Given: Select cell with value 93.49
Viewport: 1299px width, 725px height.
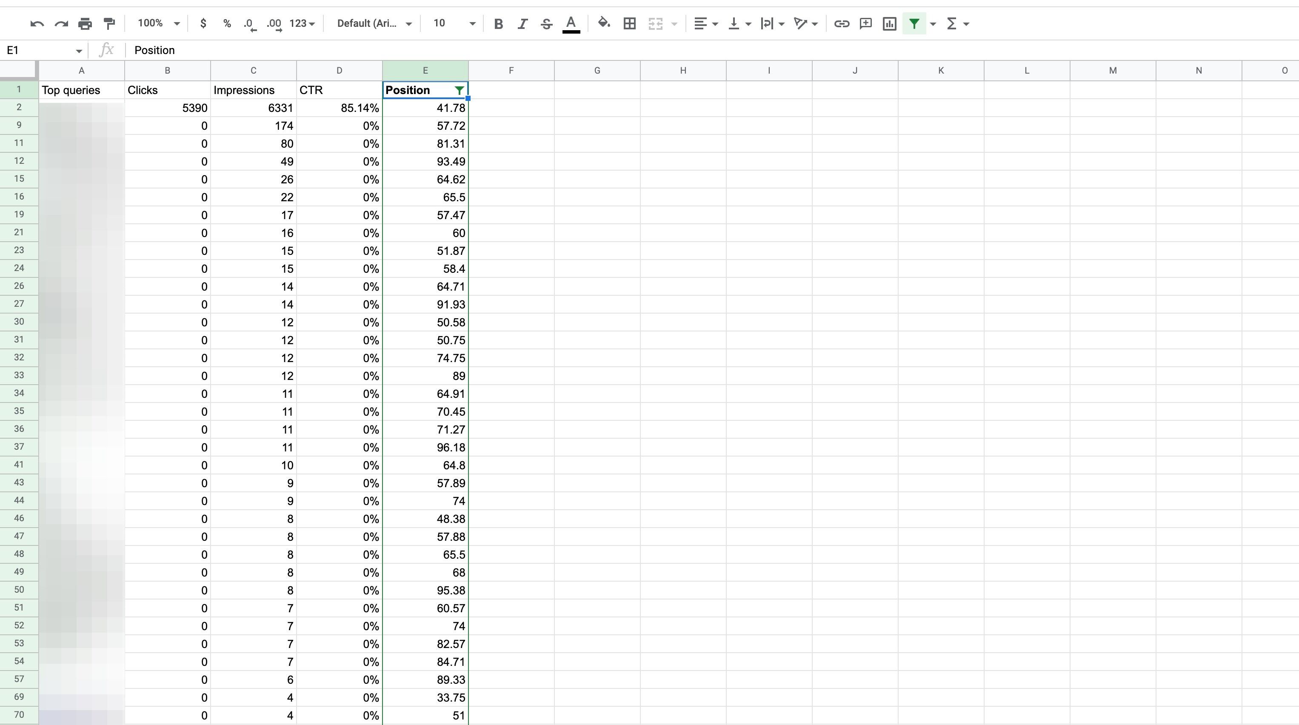Looking at the screenshot, I should (425, 161).
